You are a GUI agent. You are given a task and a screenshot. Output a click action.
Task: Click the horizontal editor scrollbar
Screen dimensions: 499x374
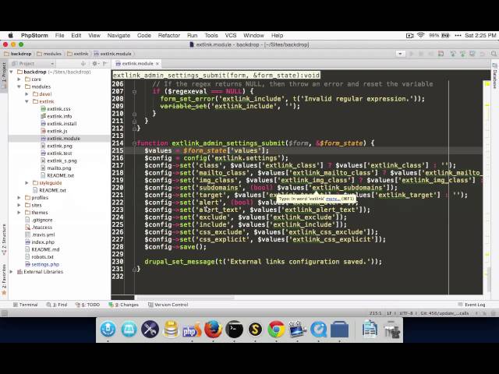click(x=186, y=298)
